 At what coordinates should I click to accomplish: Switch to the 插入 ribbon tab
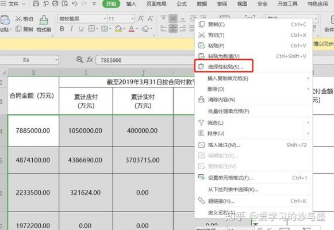(131, 3)
